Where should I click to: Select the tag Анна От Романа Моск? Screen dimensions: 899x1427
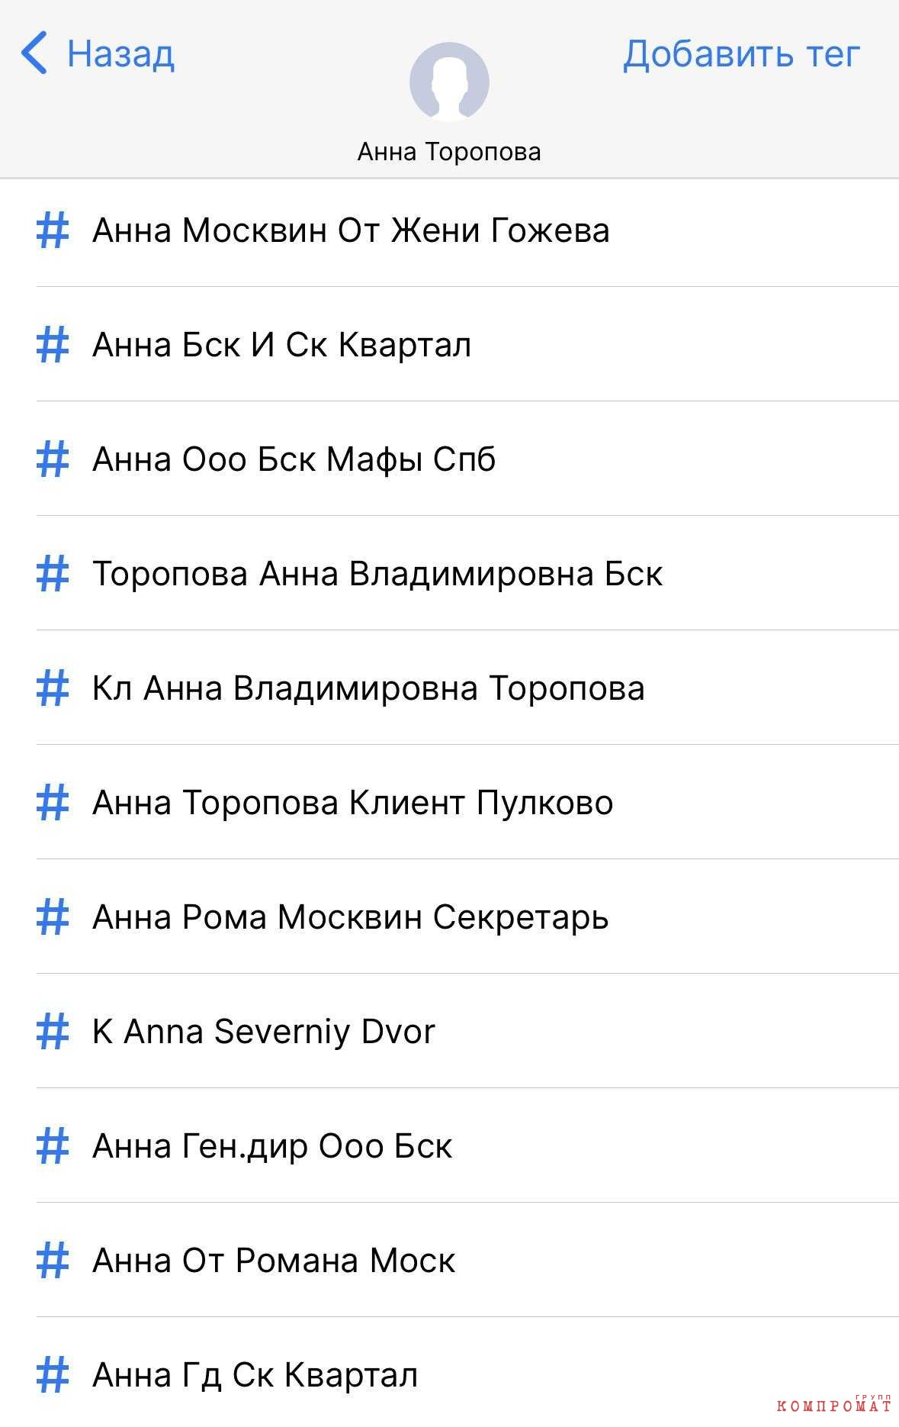[x=467, y=1260]
